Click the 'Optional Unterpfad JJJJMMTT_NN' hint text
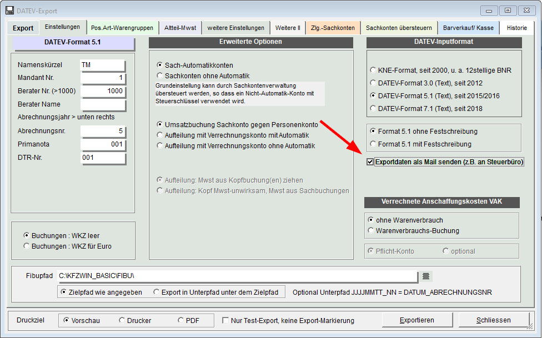Viewport: 542px width, 338px height. (x=392, y=292)
